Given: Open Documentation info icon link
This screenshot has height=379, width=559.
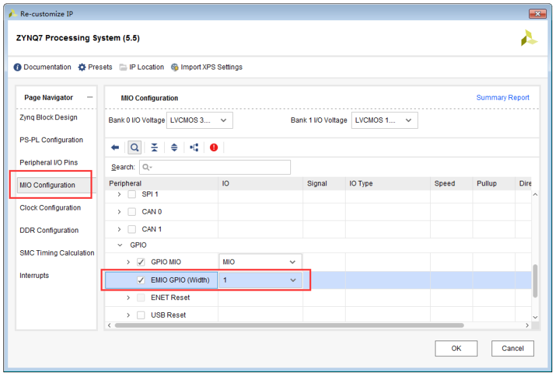Looking at the screenshot, I should tap(43, 67).
